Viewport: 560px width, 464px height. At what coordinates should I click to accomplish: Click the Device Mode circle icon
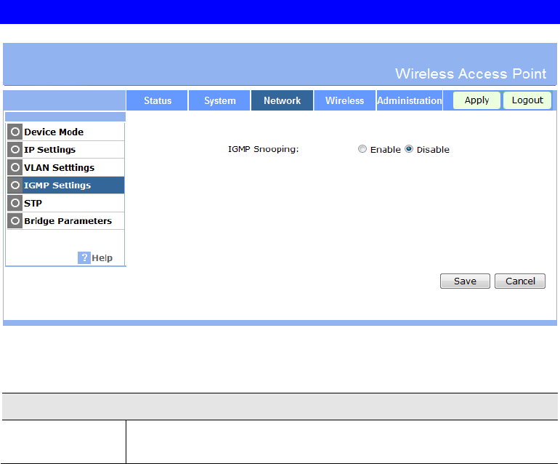15,132
